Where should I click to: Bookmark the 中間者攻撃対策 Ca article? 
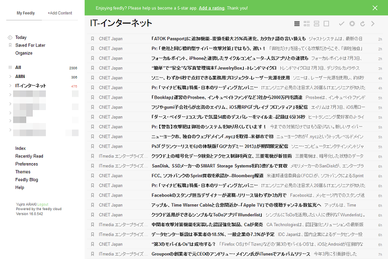[92, 225]
